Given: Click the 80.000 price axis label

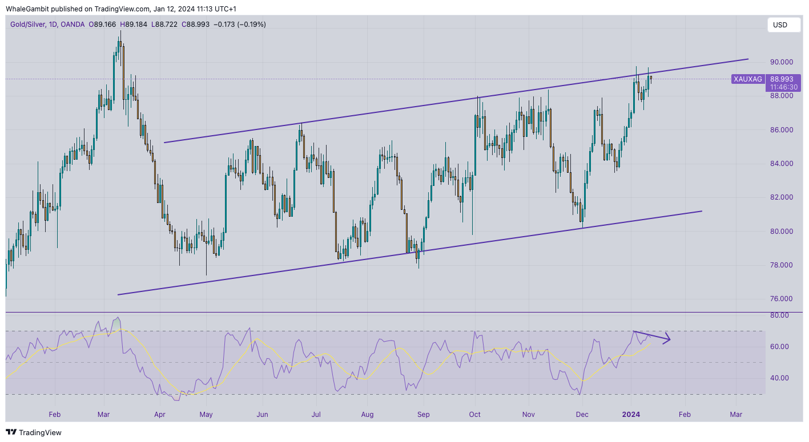Looking at the screenshot, I should coord(781,232).
